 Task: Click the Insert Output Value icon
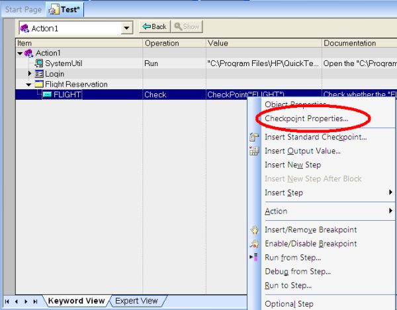click(254, 151)
